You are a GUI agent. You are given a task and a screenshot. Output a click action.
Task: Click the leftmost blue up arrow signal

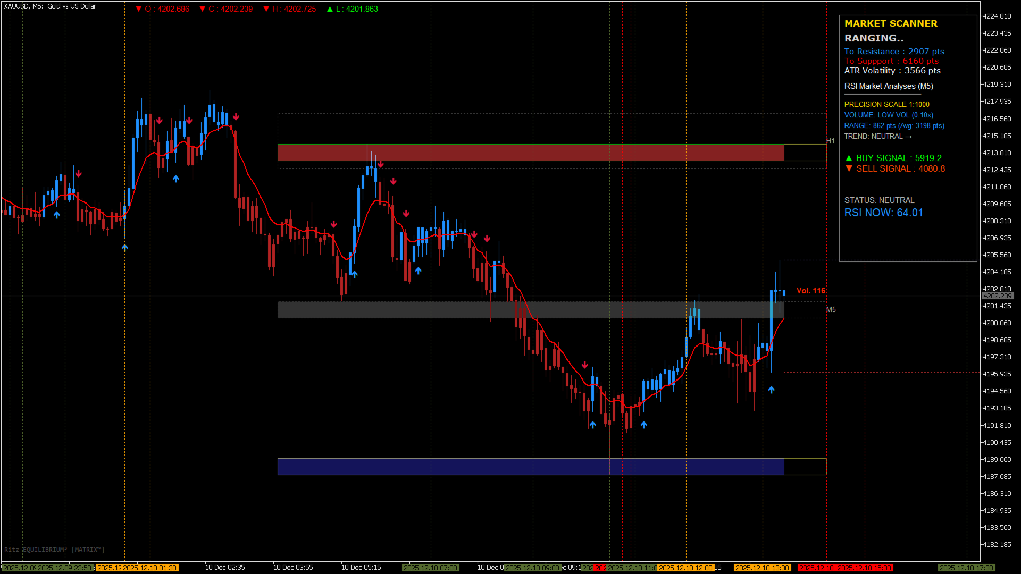[x=57, y=215]
